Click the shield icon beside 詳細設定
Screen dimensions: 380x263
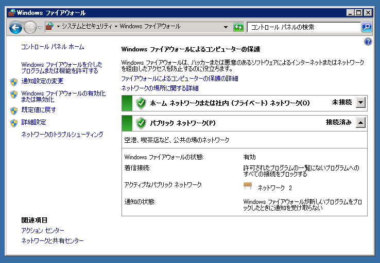14,123
